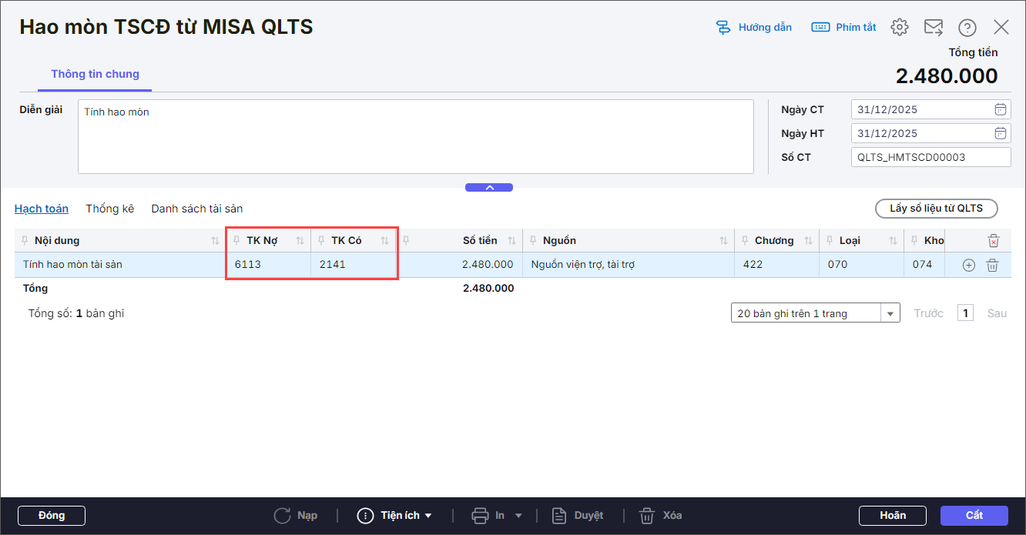Viewport: 1026px width, 535px height.
Task: Select page number 1
Action: (966, 313)
